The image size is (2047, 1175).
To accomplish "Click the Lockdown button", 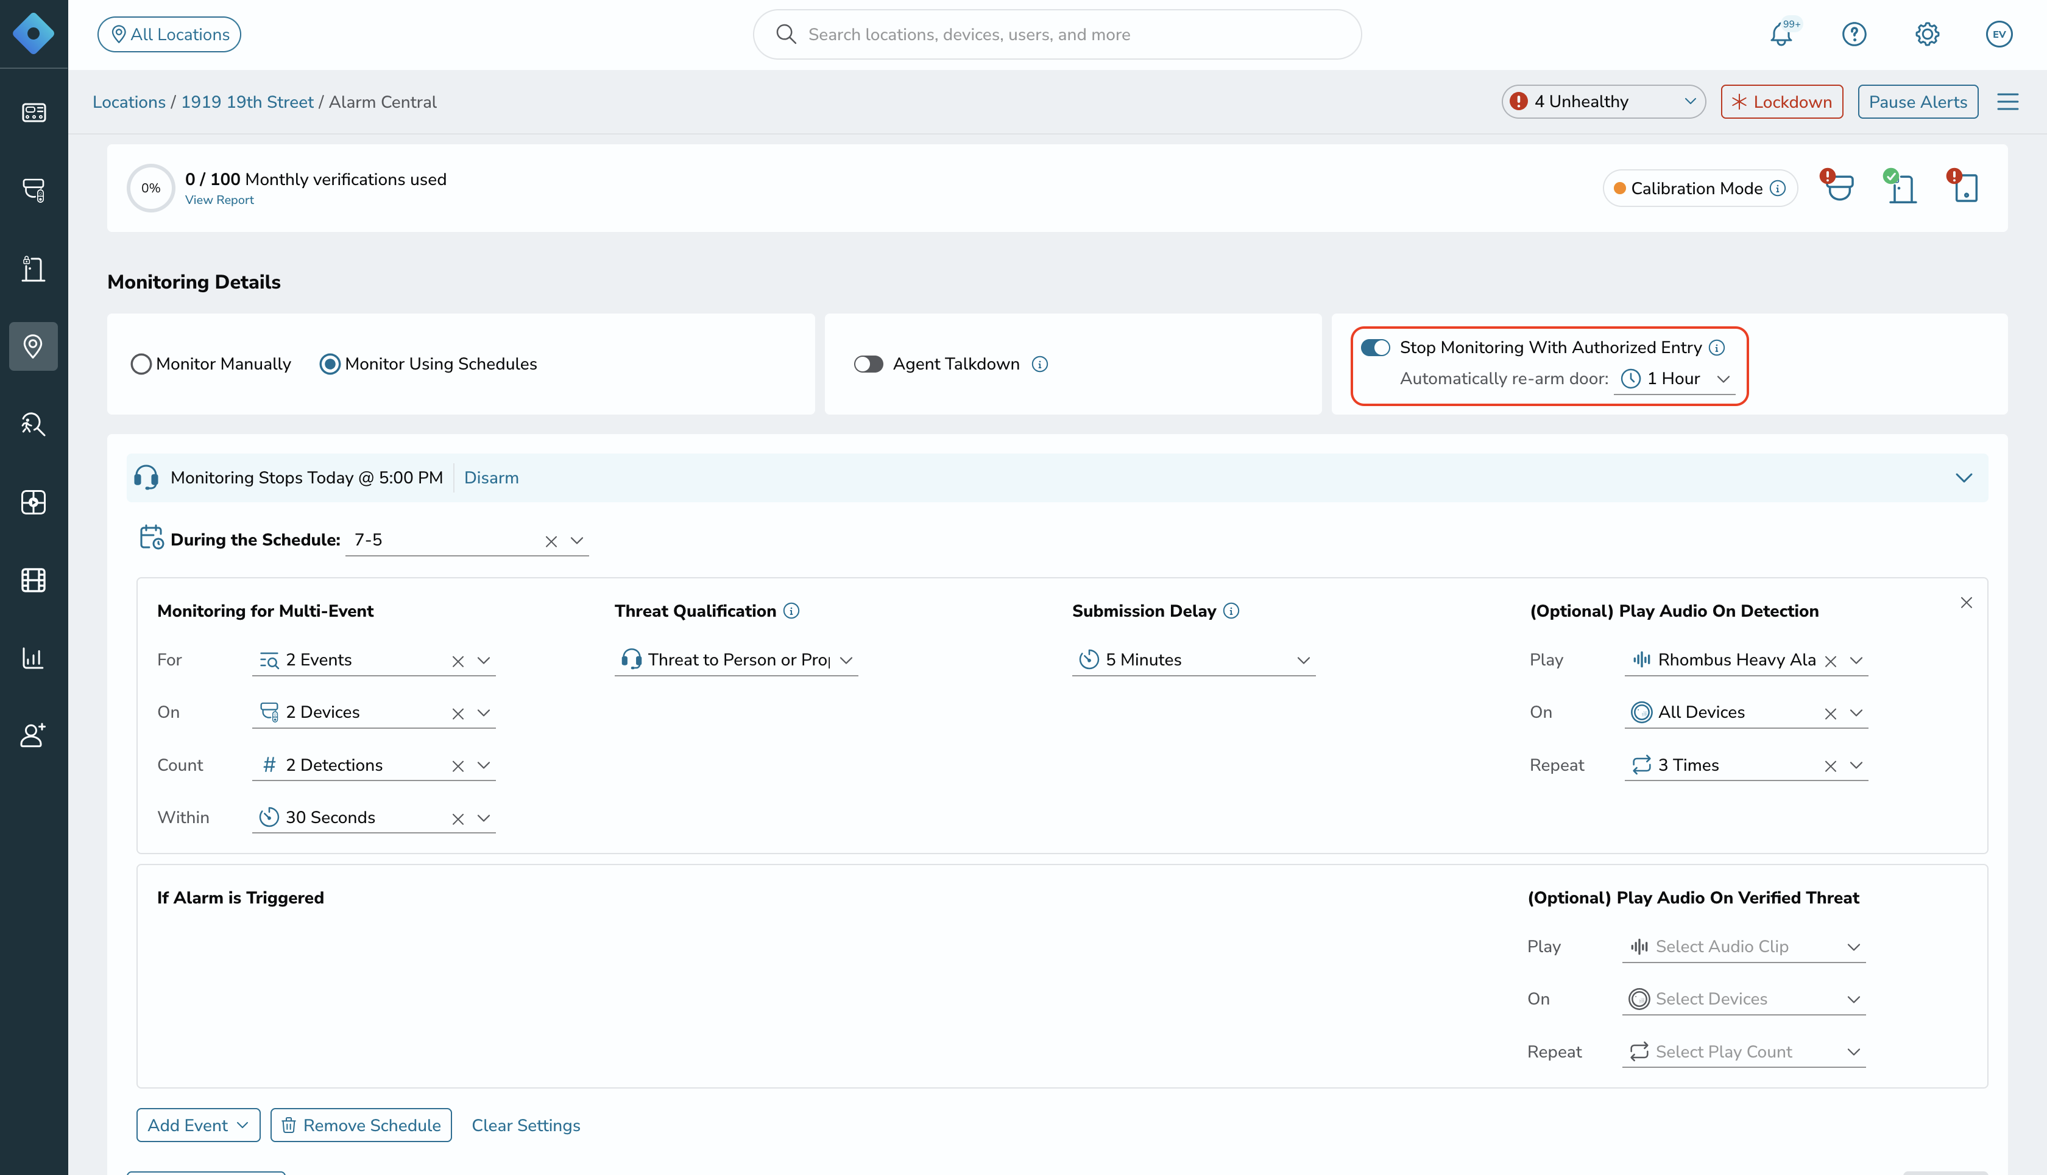I will click(1781, 102).
